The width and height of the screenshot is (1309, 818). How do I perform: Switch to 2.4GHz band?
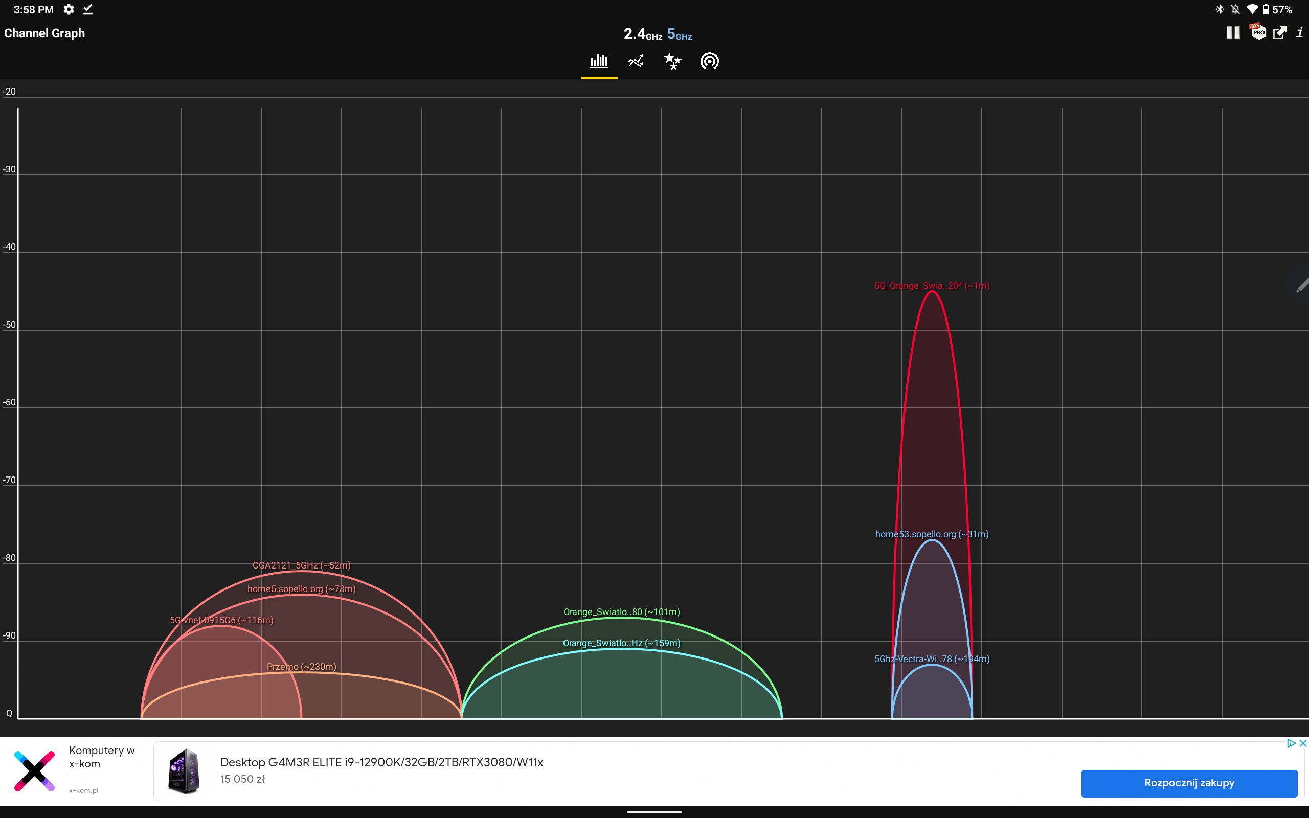[642, 34]
